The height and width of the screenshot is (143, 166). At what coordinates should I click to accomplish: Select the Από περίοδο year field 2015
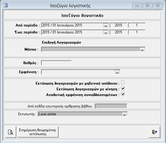[119, 25]
